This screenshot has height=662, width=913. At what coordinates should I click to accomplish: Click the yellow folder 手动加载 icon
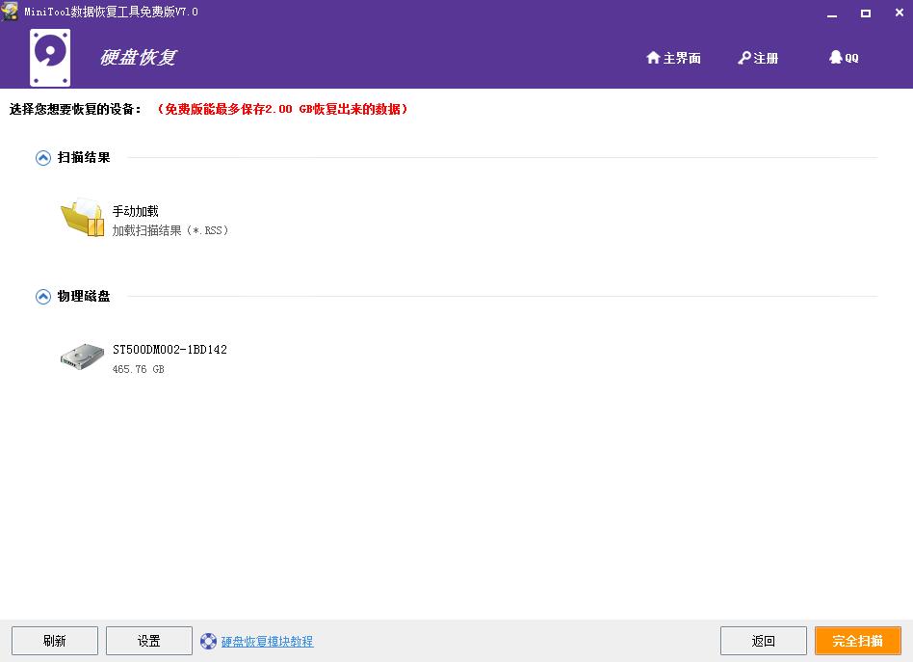coord(82,218)
